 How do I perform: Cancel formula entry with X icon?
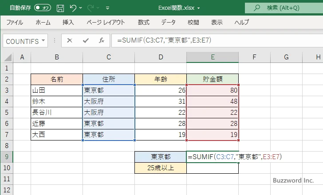point(70,40)
